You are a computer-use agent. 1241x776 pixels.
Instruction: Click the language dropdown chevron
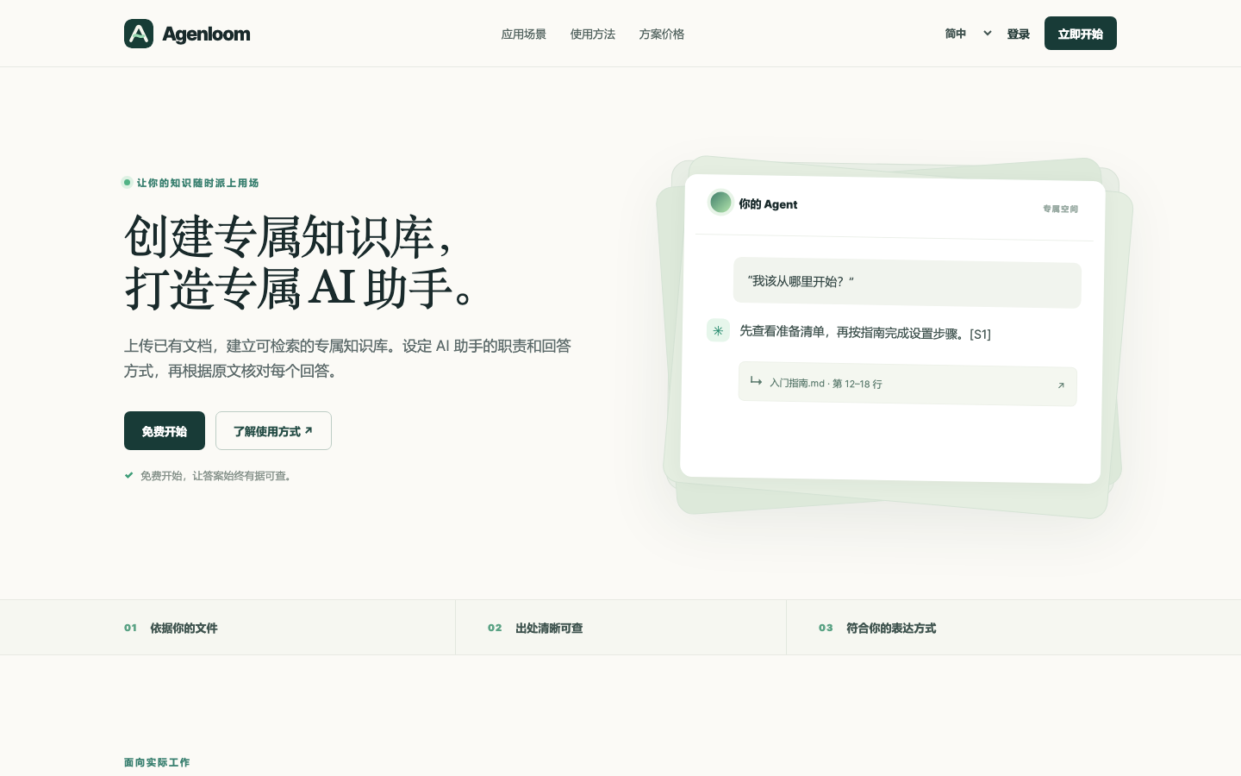coord(987,34)
